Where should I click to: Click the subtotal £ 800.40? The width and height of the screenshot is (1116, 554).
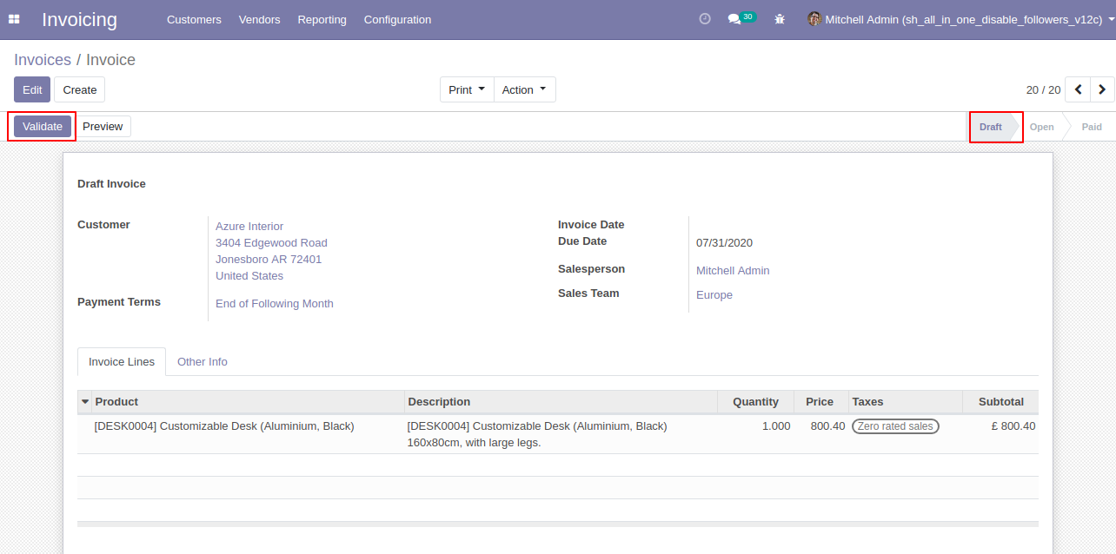click(1013, 426)
